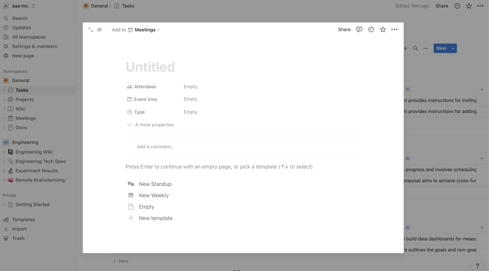489x271 pixels.
Task: Open the New button dropdown arrow
Action: click(453, 48)
